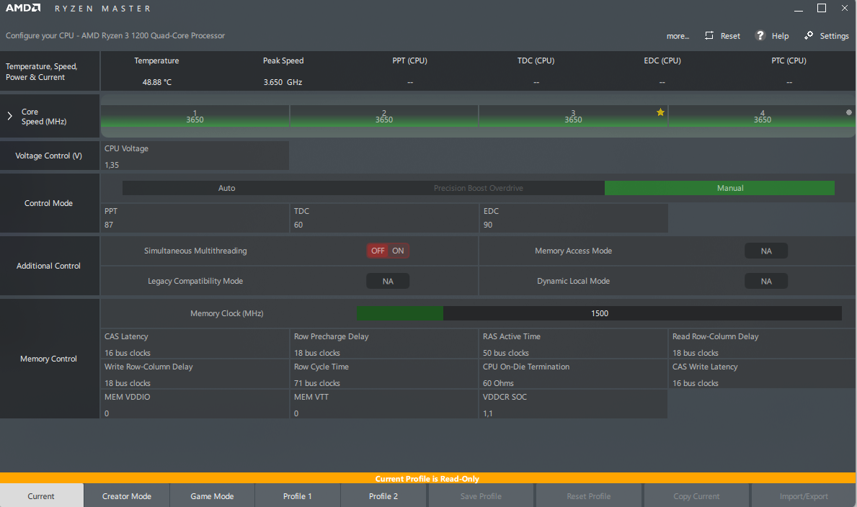Click the Import/Export button

coord(804,495)
